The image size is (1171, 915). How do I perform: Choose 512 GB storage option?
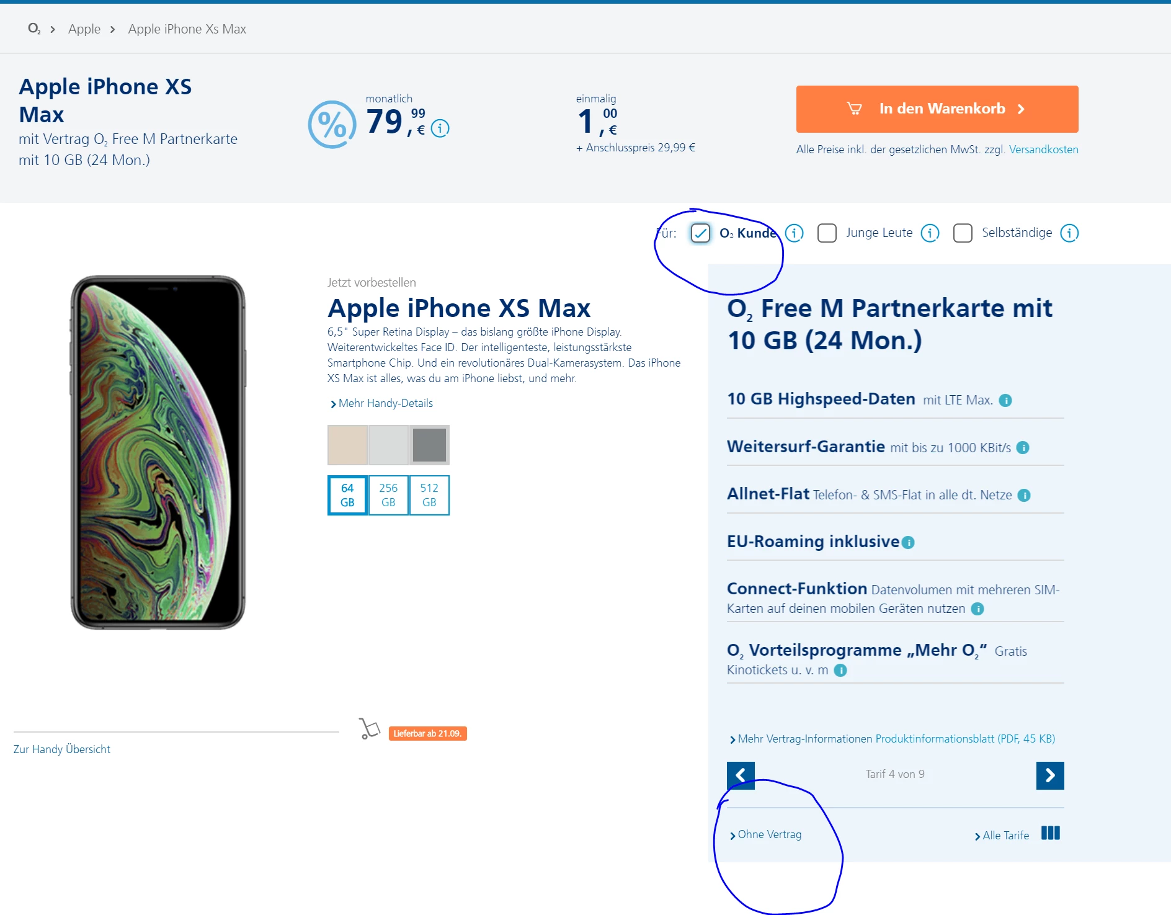coord(429,495)
